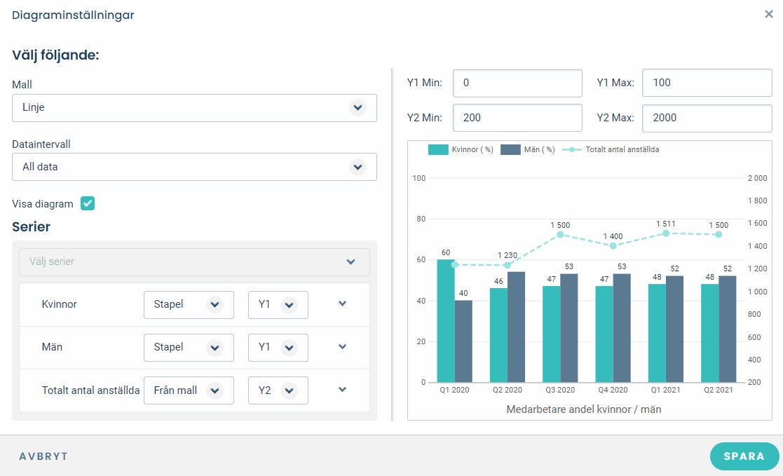783x476 pixels.
Task: Expand the Kvinnor series options chevron
Action: point(342,304)
